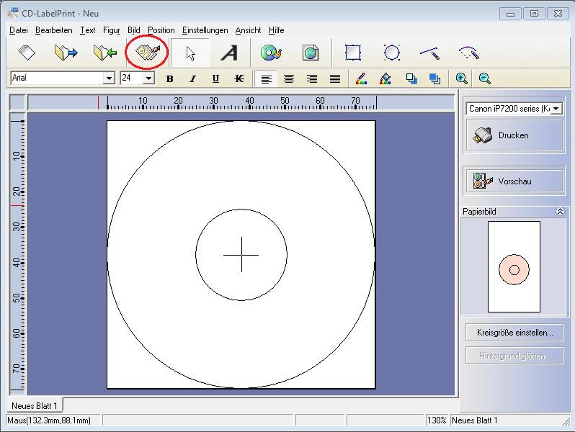Image resolution: width=575 pixels, height=432 pixels.
Task: Click the bring to front icon
Action: click(411, 78)
